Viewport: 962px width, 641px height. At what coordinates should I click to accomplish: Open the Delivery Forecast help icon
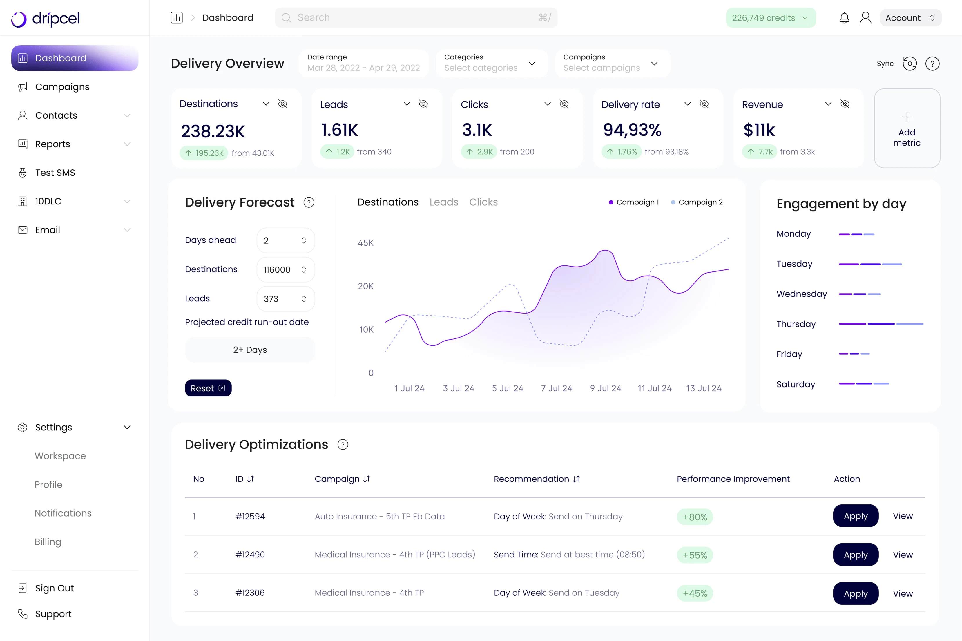(x=309, y=202)
